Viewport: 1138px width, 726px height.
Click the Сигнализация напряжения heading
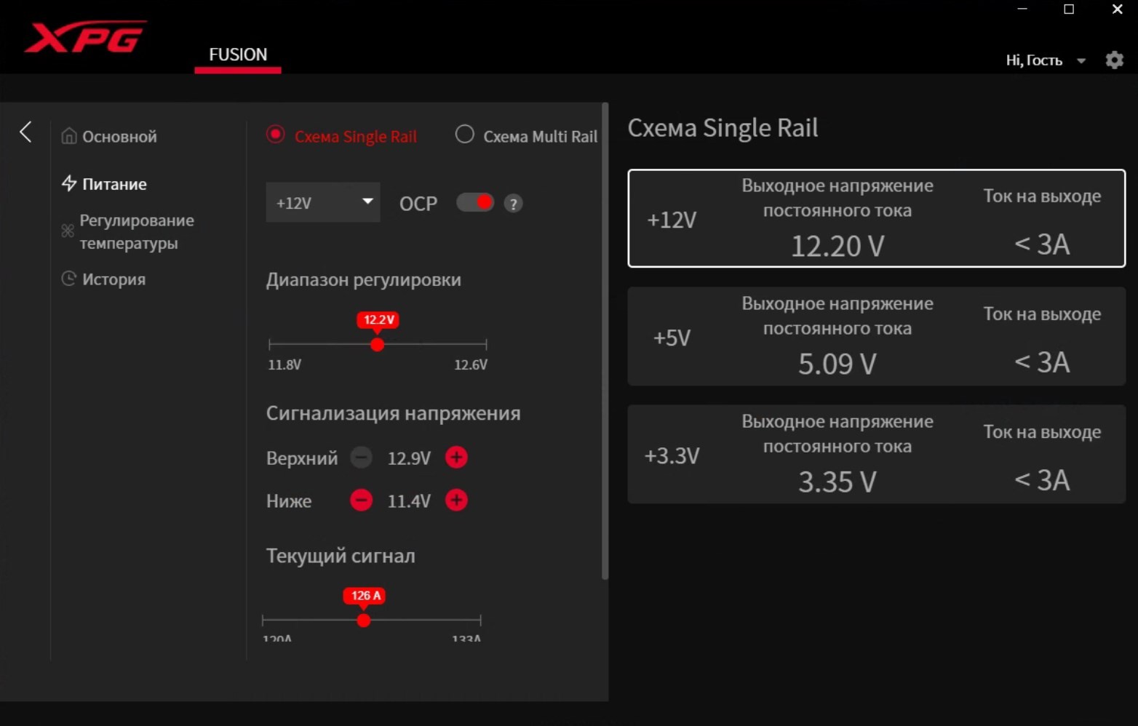(393, 413)
